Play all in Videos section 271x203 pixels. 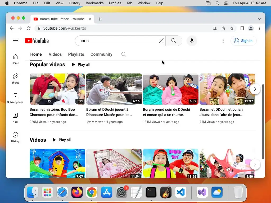click(x=61, y=140)
